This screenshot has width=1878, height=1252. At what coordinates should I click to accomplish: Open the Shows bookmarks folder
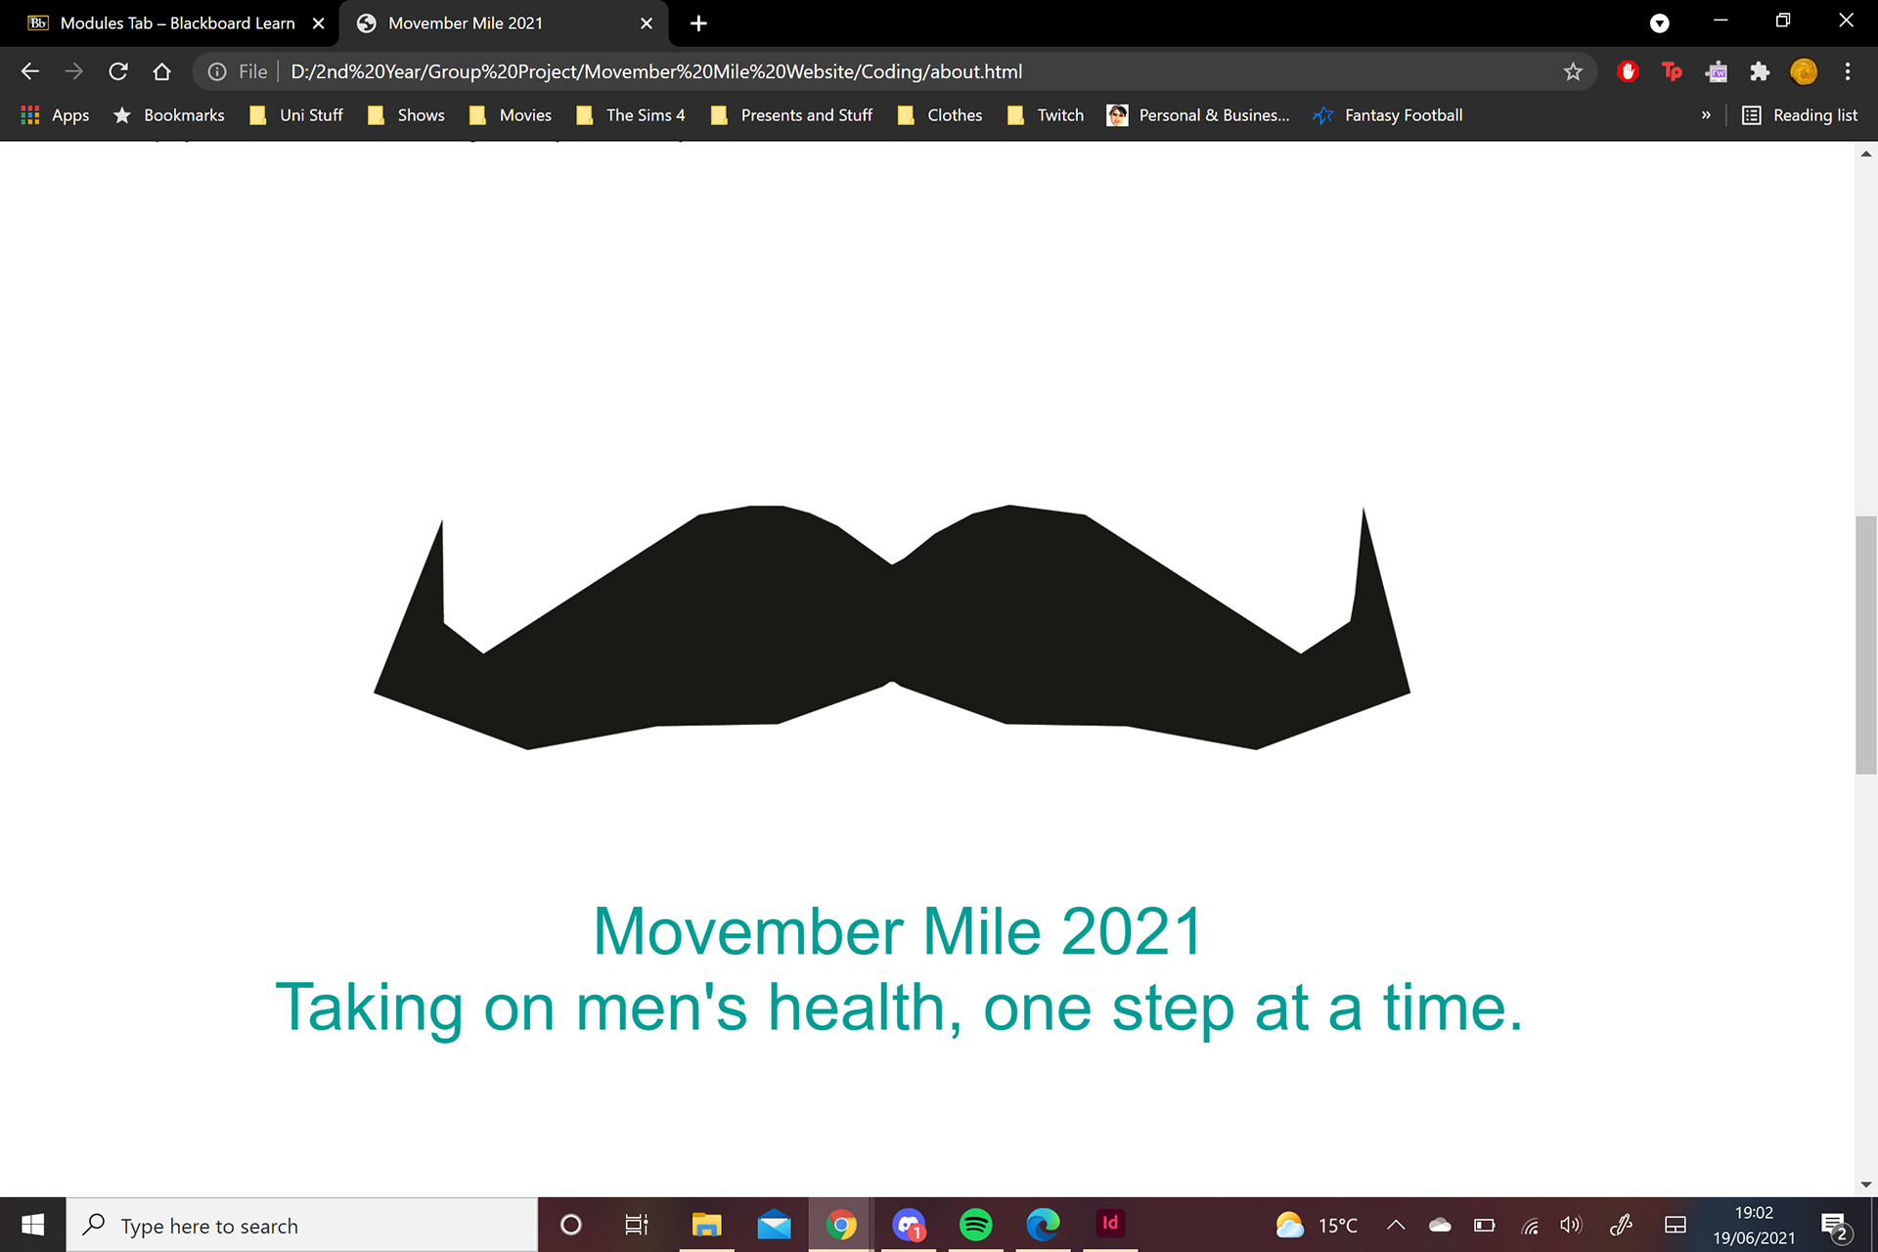point(406,115)
